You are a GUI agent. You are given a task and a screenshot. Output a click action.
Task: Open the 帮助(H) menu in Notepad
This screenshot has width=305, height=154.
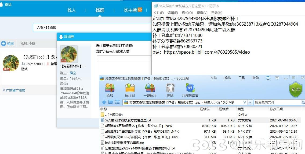pyautogui.click(x=217, y=13)
